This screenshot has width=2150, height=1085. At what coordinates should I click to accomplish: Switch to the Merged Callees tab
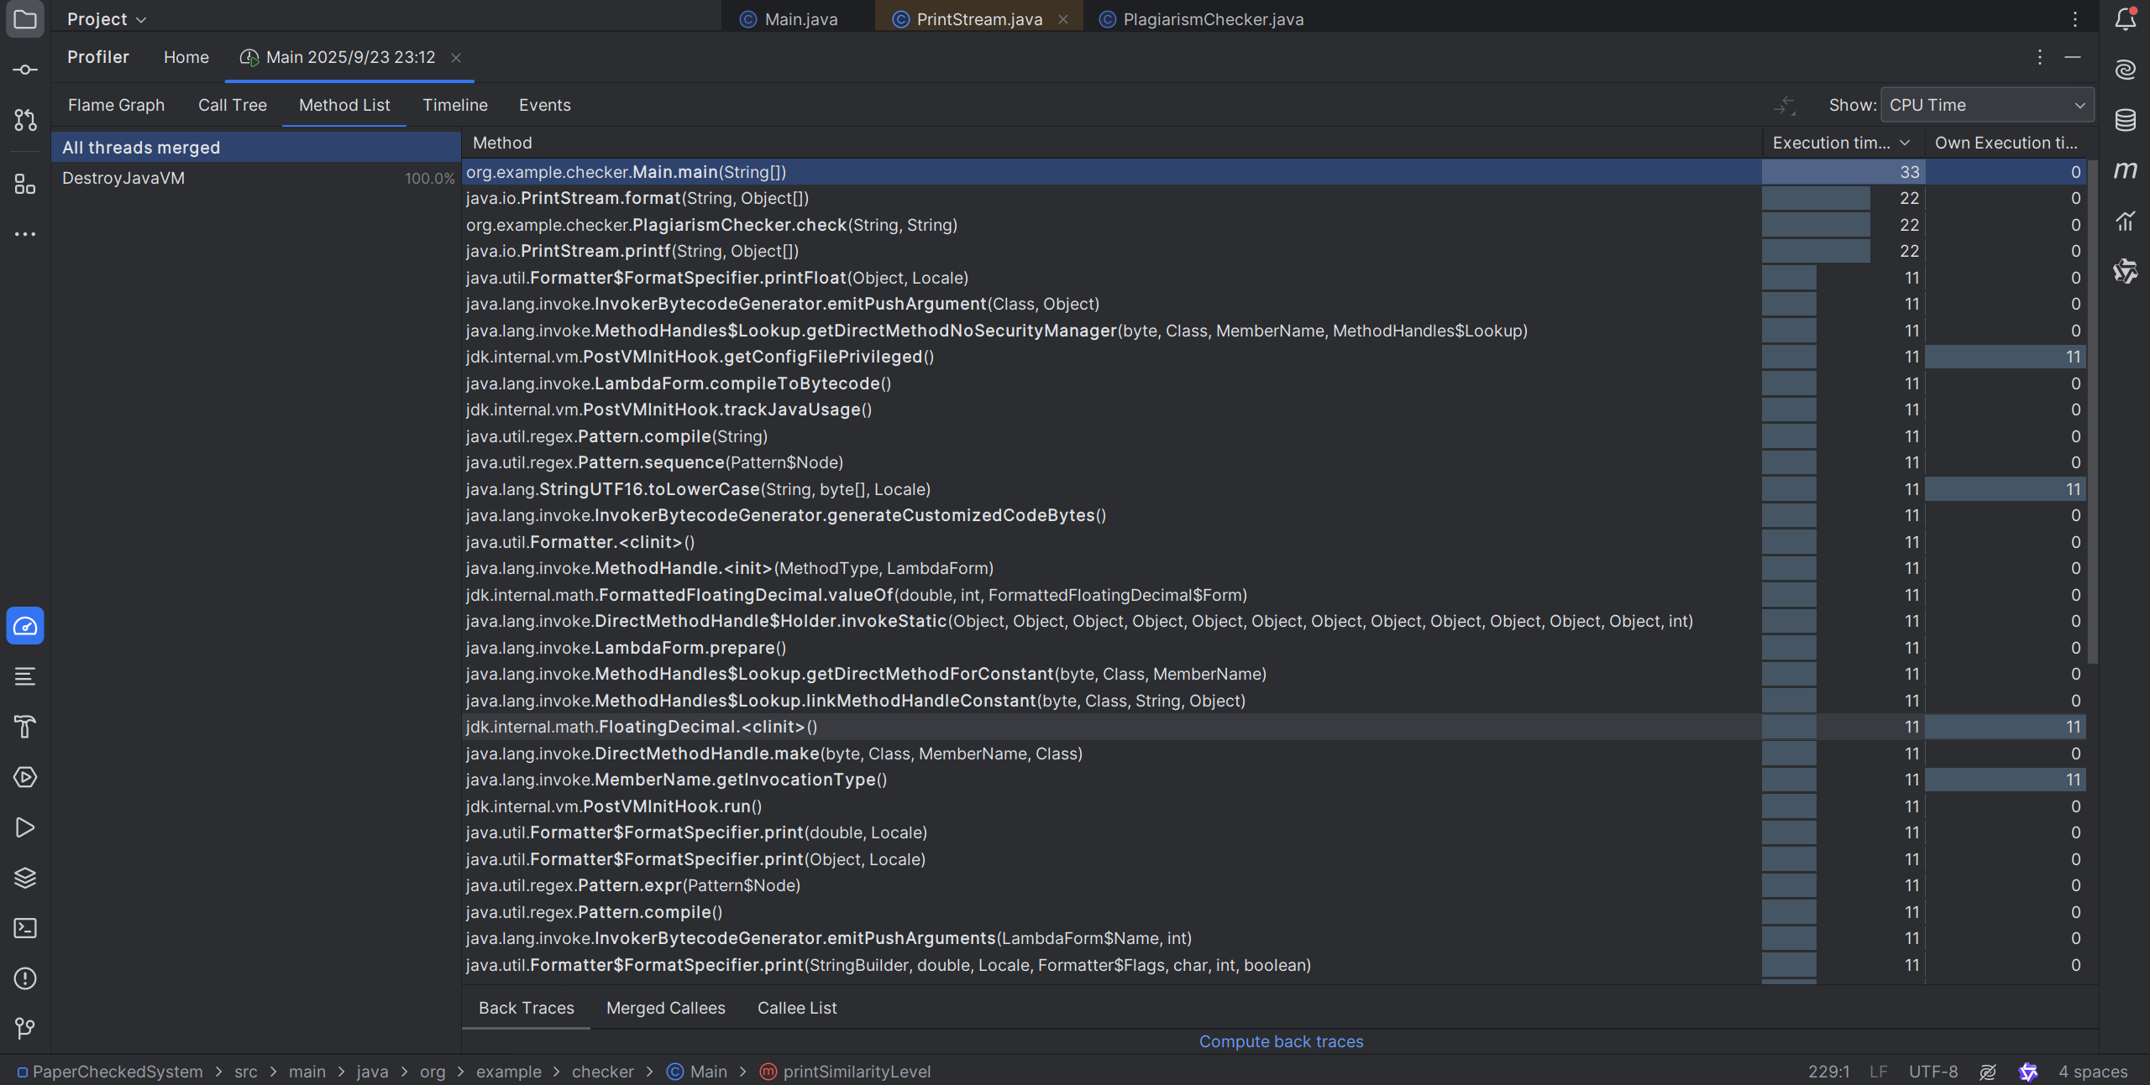click(665, 1009)
